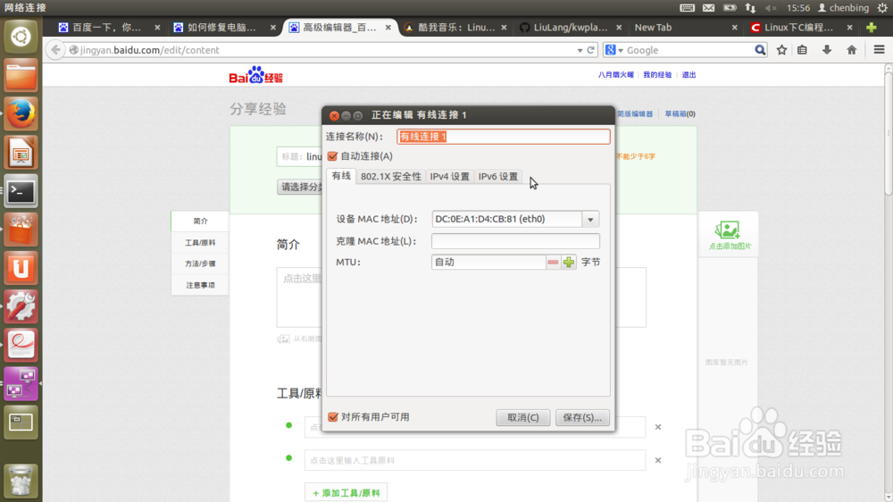893x502 pixels.
Task: Expand device MAC address dropdown
Action: [x=590, y=220]
